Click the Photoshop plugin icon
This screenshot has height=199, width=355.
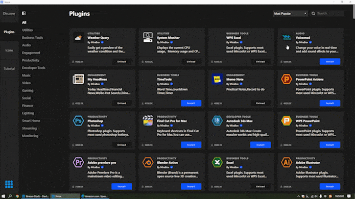pyautogui.click(x=78, y=120)
